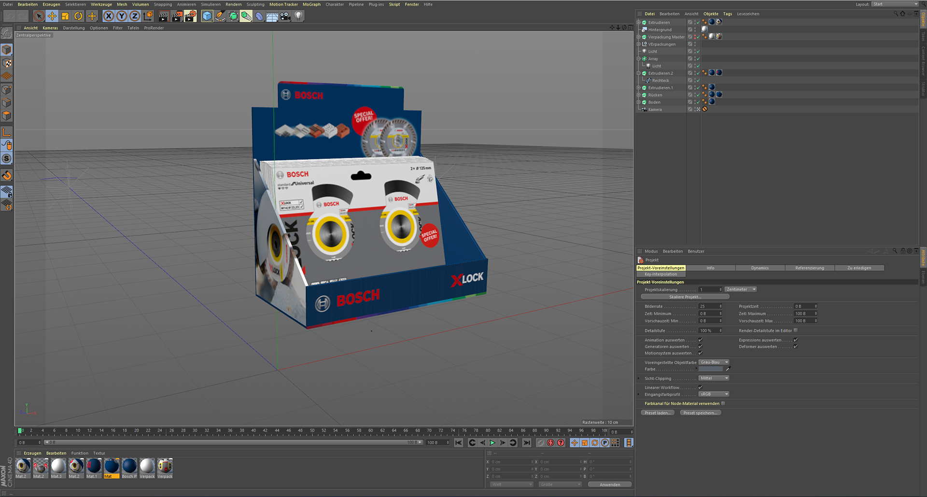Toggle the green checkmark of Boden object

[x=698, y=102]
